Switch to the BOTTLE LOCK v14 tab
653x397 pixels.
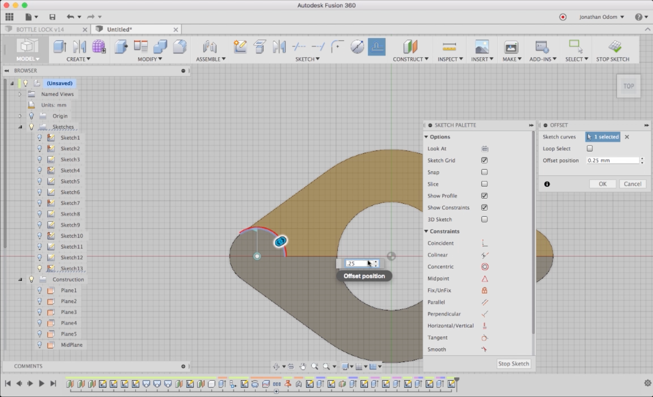click(x=40, y=30)
